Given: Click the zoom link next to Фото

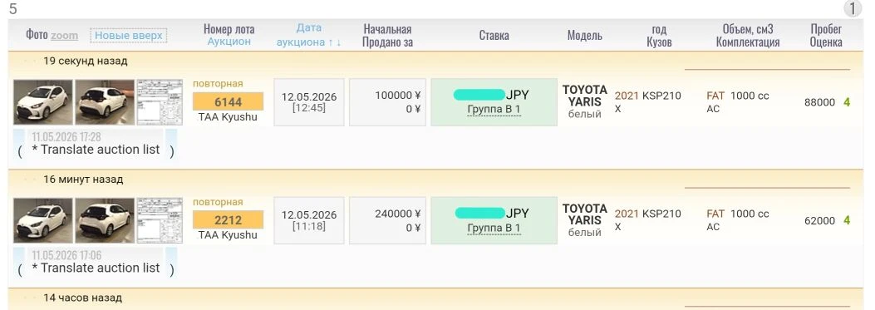Looking at the screenshot, I should click(x=64, y=35).
